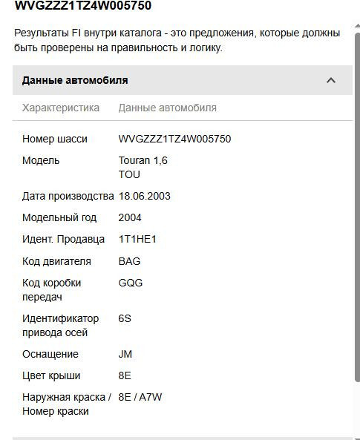Collapse the Данные автомобиля section chevron

[x=331, y=81]
